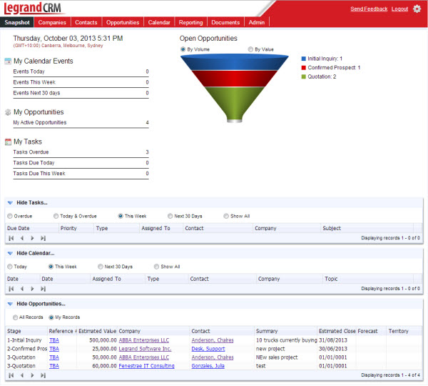Go to first page in Calendar grid

(11, 289)
